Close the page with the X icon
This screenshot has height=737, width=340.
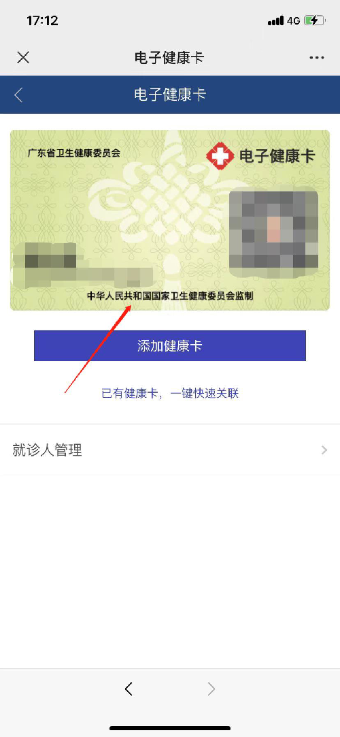23,57
